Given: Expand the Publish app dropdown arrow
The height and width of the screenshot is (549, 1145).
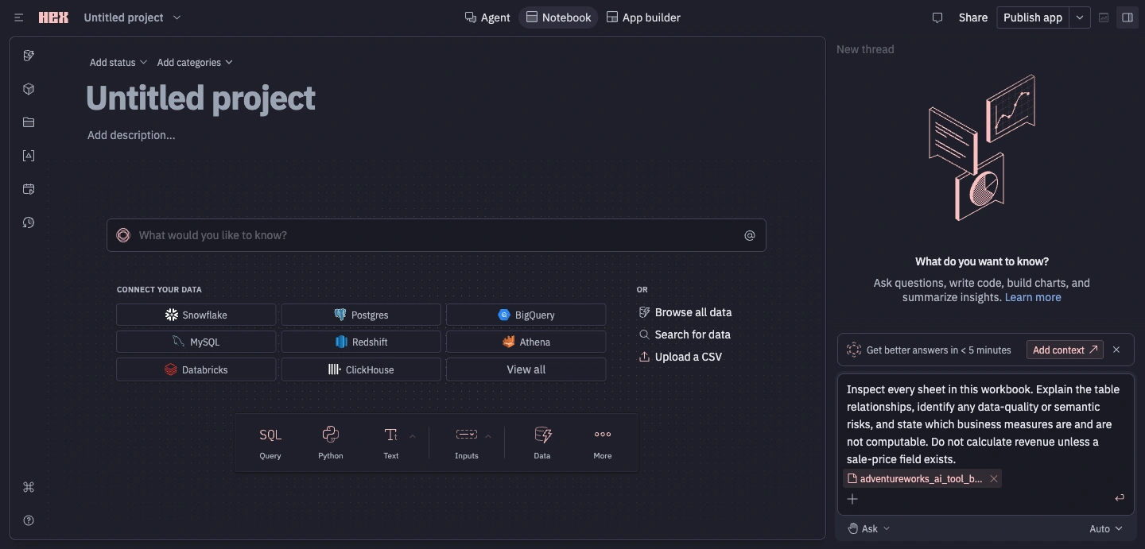Looking at the screenshot, I should 1079,17.
